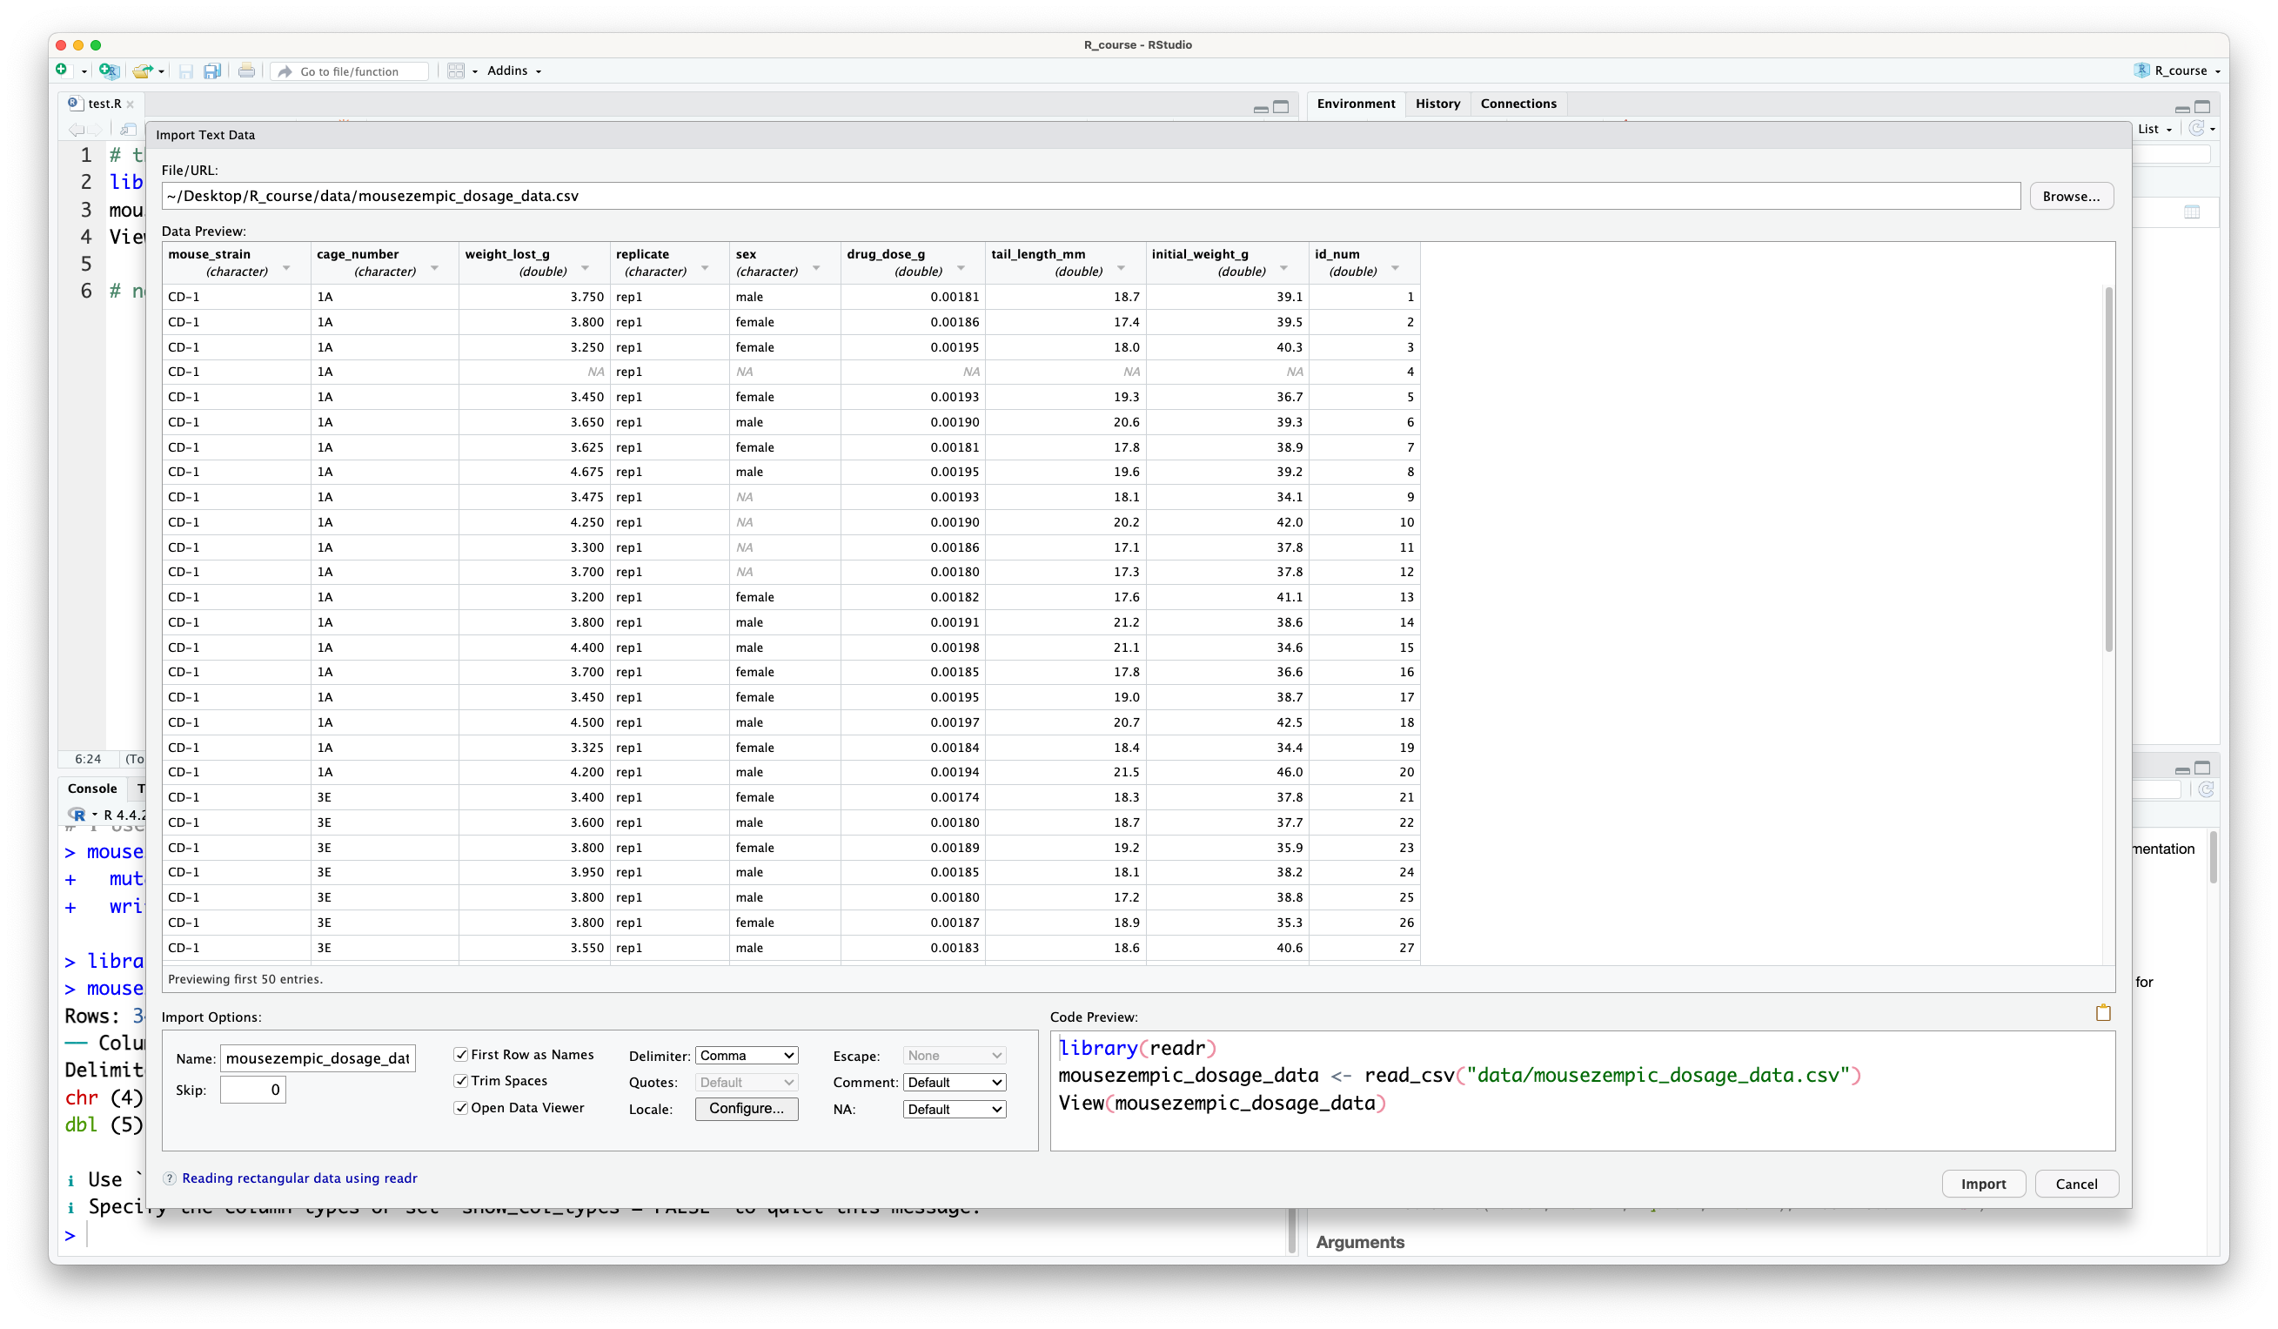The width and height of the screenshot is (2278, 1329).
Task: Click the Save All documents icon
Action: coord(212,70)
